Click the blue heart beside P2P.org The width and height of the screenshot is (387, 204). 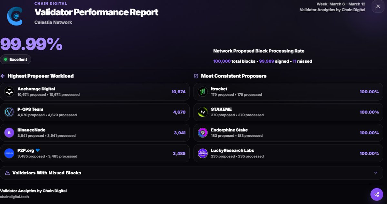(x=37, y=150)
